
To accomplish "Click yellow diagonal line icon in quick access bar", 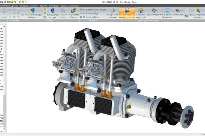I will [x=26, y=2].
